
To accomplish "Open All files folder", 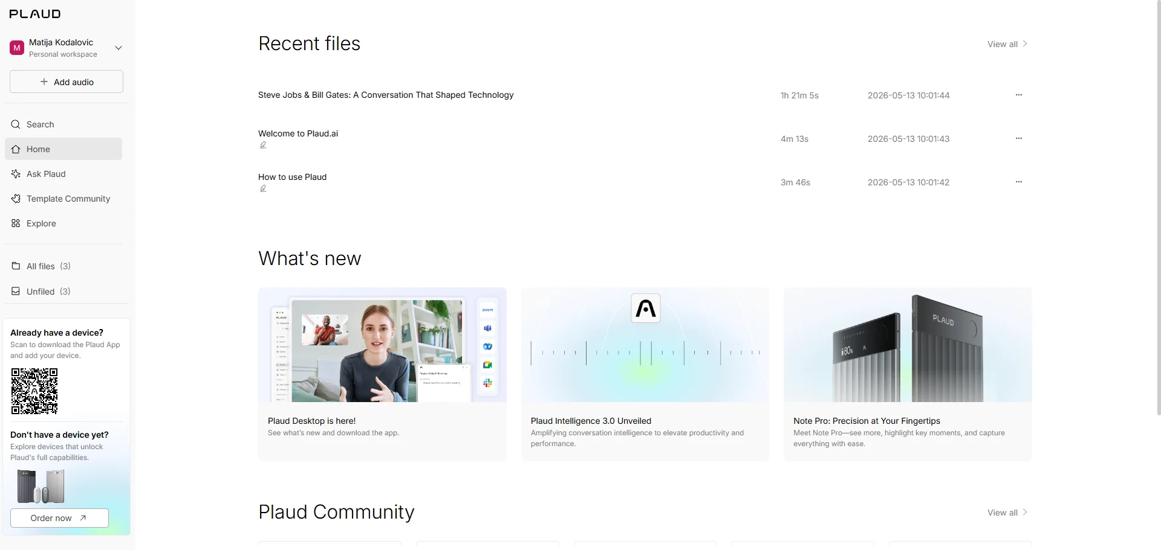I will (63, 266).
